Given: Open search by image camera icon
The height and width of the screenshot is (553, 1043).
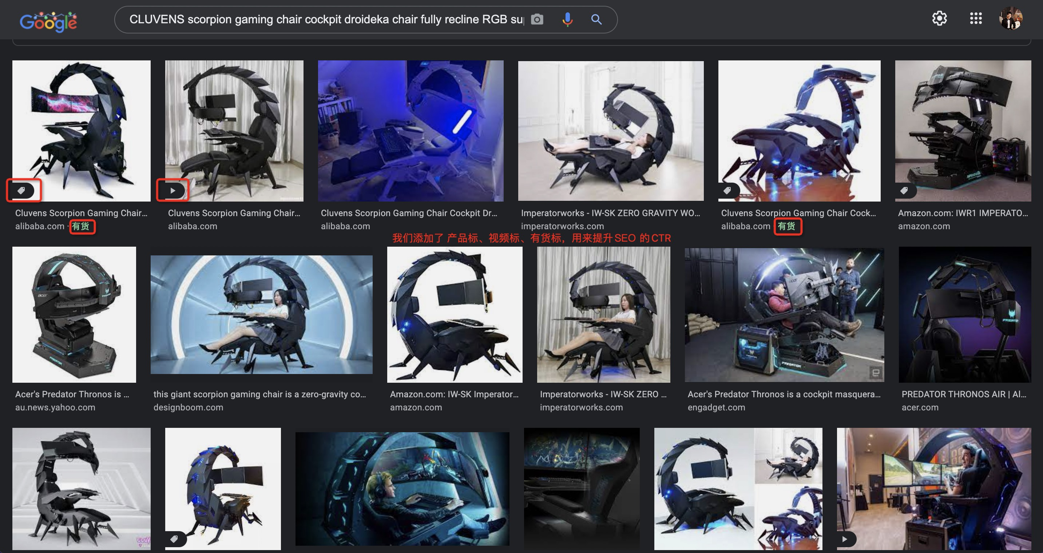Looking at the screenshot, I should tap(537, 19).
